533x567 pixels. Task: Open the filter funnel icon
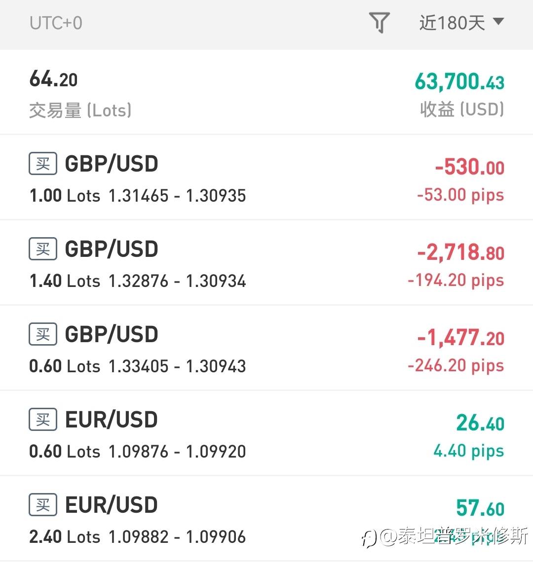pos(379,23)
